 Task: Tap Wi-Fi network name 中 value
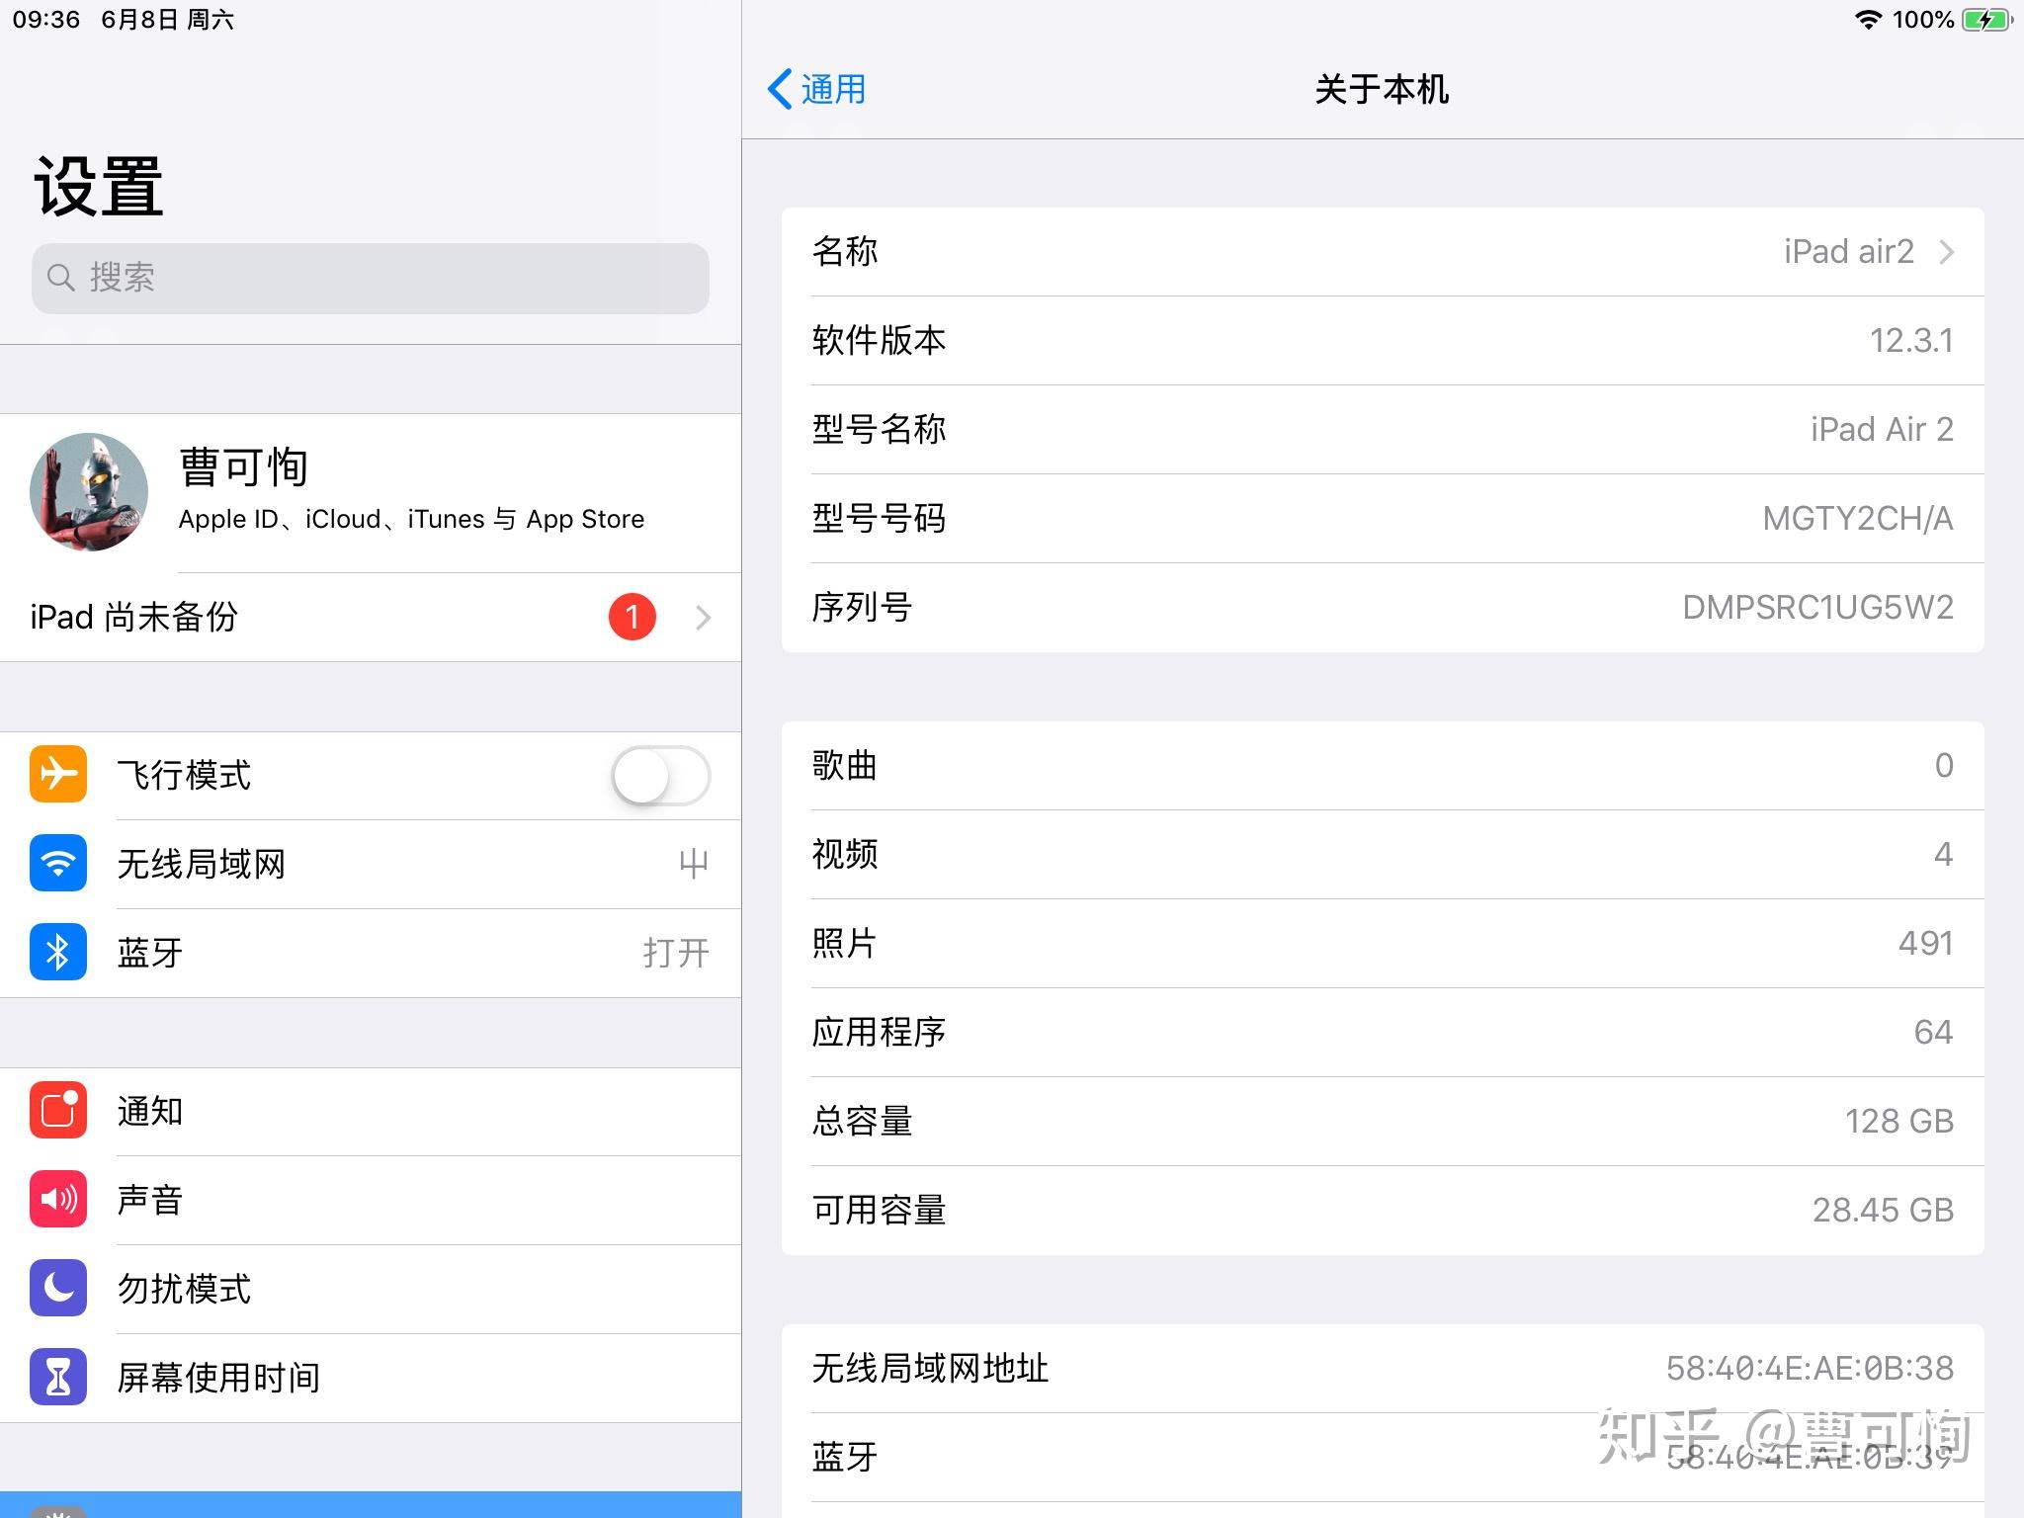tap(694, 864)
